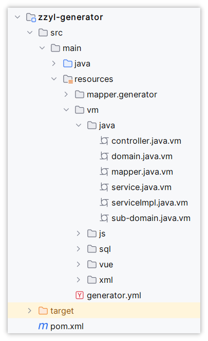Select the resources row label
This screenshot has height=341, width=208.
93,79
